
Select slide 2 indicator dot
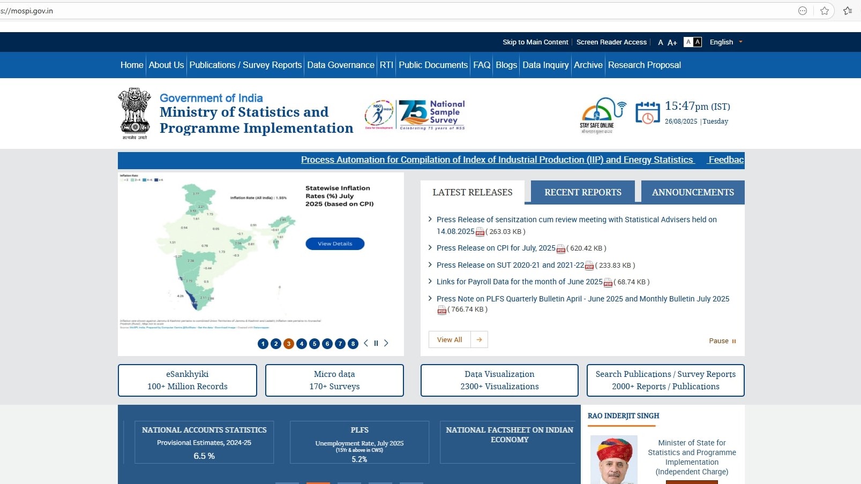[276, 344]
